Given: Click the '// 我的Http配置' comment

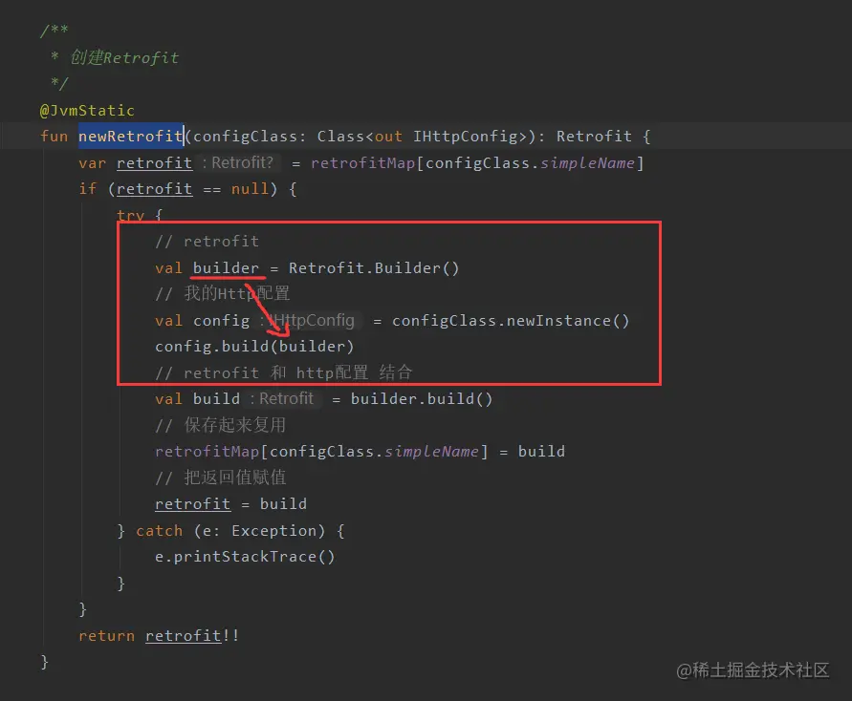Looking at the screenshot, I should [222, 293].
